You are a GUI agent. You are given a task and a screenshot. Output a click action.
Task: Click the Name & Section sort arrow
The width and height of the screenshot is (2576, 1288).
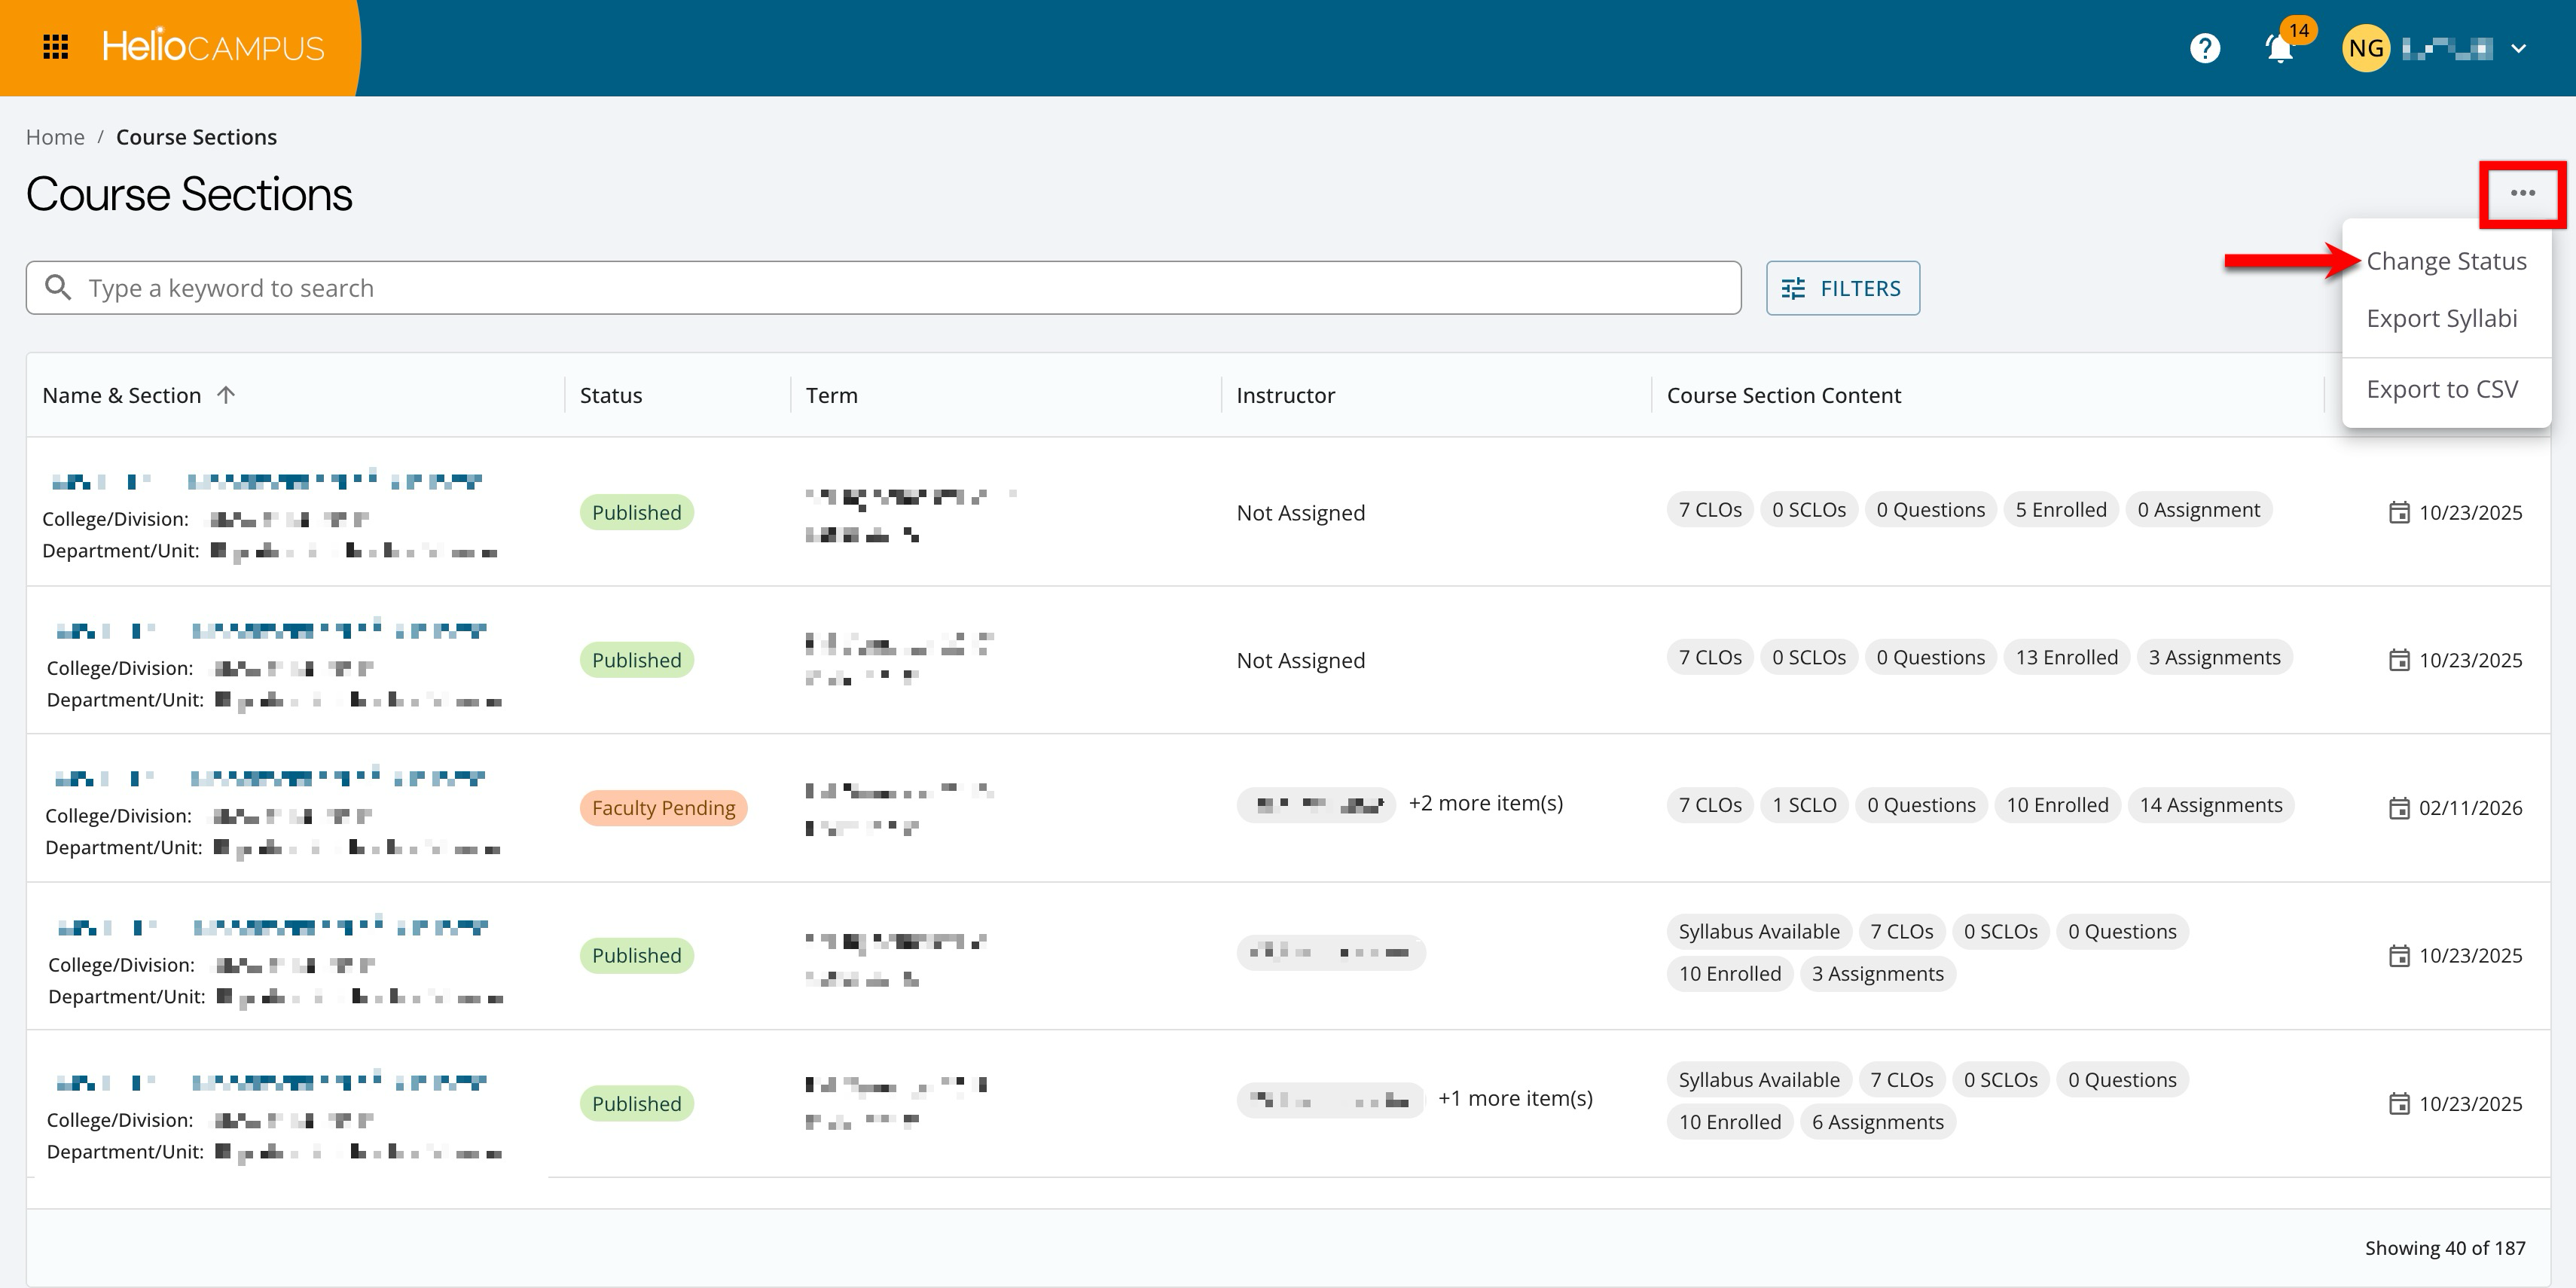[226, 395]
